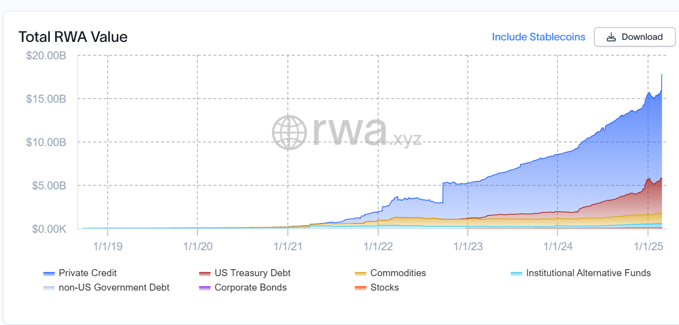Toggle the Include Stablecoins link
Screen dimensions: 679x325
point(539,37)
